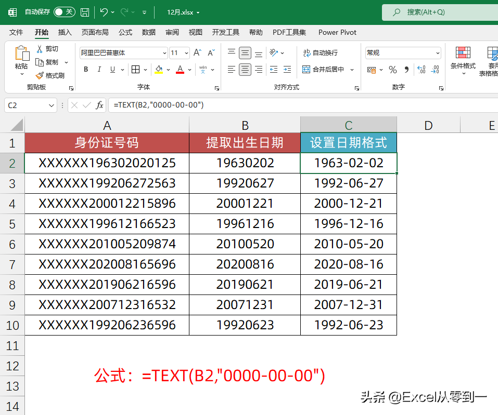498x415 pixels.
Task: Click the increase decimal icon
Action: pos(421,70)
